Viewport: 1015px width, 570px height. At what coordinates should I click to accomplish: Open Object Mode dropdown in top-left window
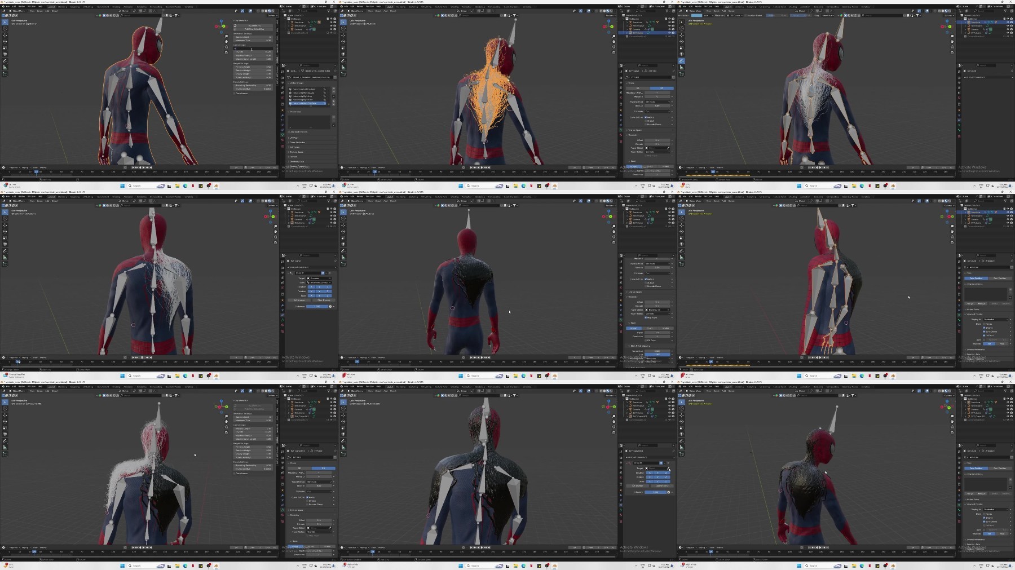[x=17, y=11]
